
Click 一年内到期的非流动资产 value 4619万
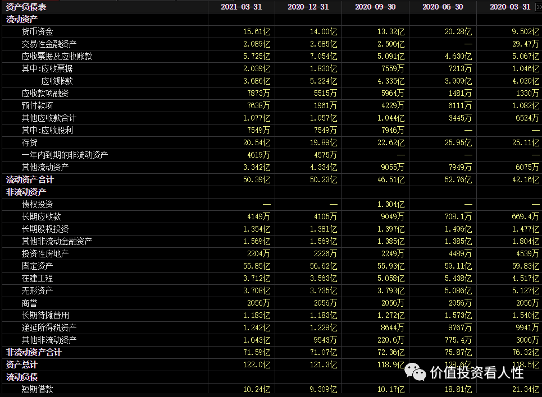coord(258,155)
